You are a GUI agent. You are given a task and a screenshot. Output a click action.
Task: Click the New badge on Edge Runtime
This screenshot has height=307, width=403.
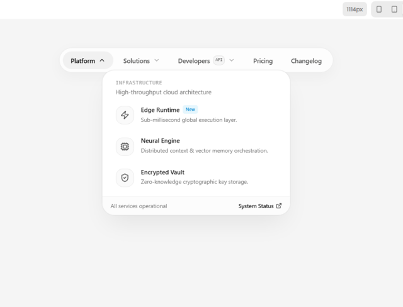[x=190, y=109]
